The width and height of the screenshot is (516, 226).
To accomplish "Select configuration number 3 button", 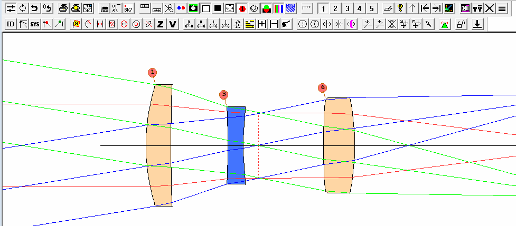I will point(347,8).
